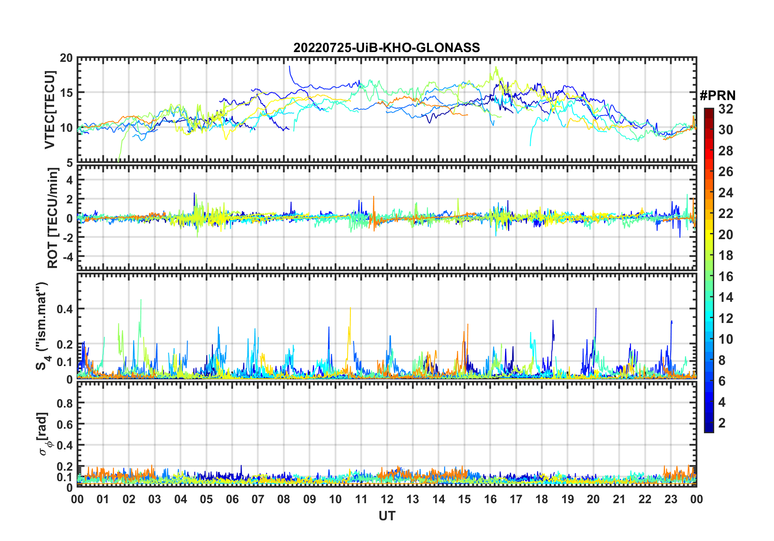
Task: Click the PRN colorbar gradient strip
Action: click(708, 270)
